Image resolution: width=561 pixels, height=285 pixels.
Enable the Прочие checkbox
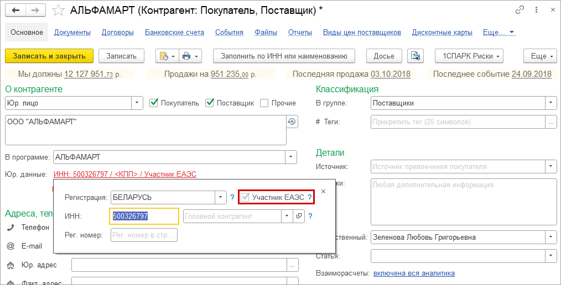tap(264, 103)
